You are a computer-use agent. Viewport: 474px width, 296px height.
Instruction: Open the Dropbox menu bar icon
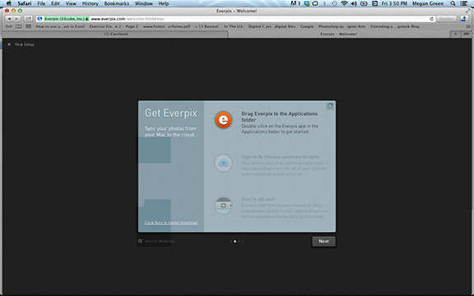307,3
